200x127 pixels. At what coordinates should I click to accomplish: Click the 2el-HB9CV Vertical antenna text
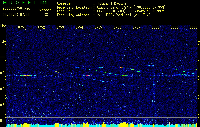coord(124,15)
